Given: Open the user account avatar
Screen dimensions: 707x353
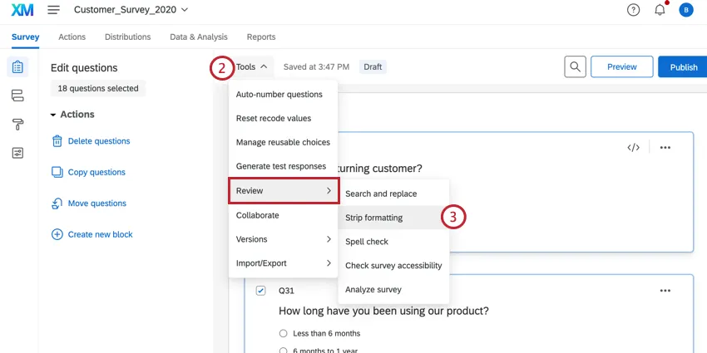Looking at the screenshot, I should coord(685,10).
